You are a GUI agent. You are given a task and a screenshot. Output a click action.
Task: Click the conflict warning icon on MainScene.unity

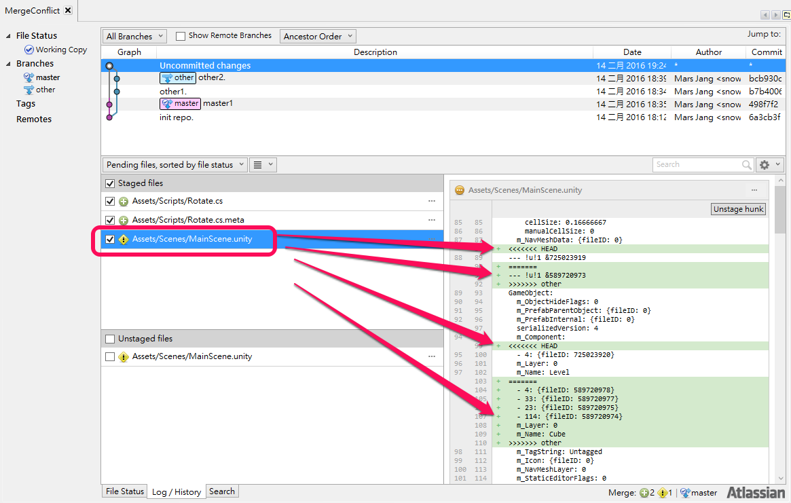click(125, 239)
